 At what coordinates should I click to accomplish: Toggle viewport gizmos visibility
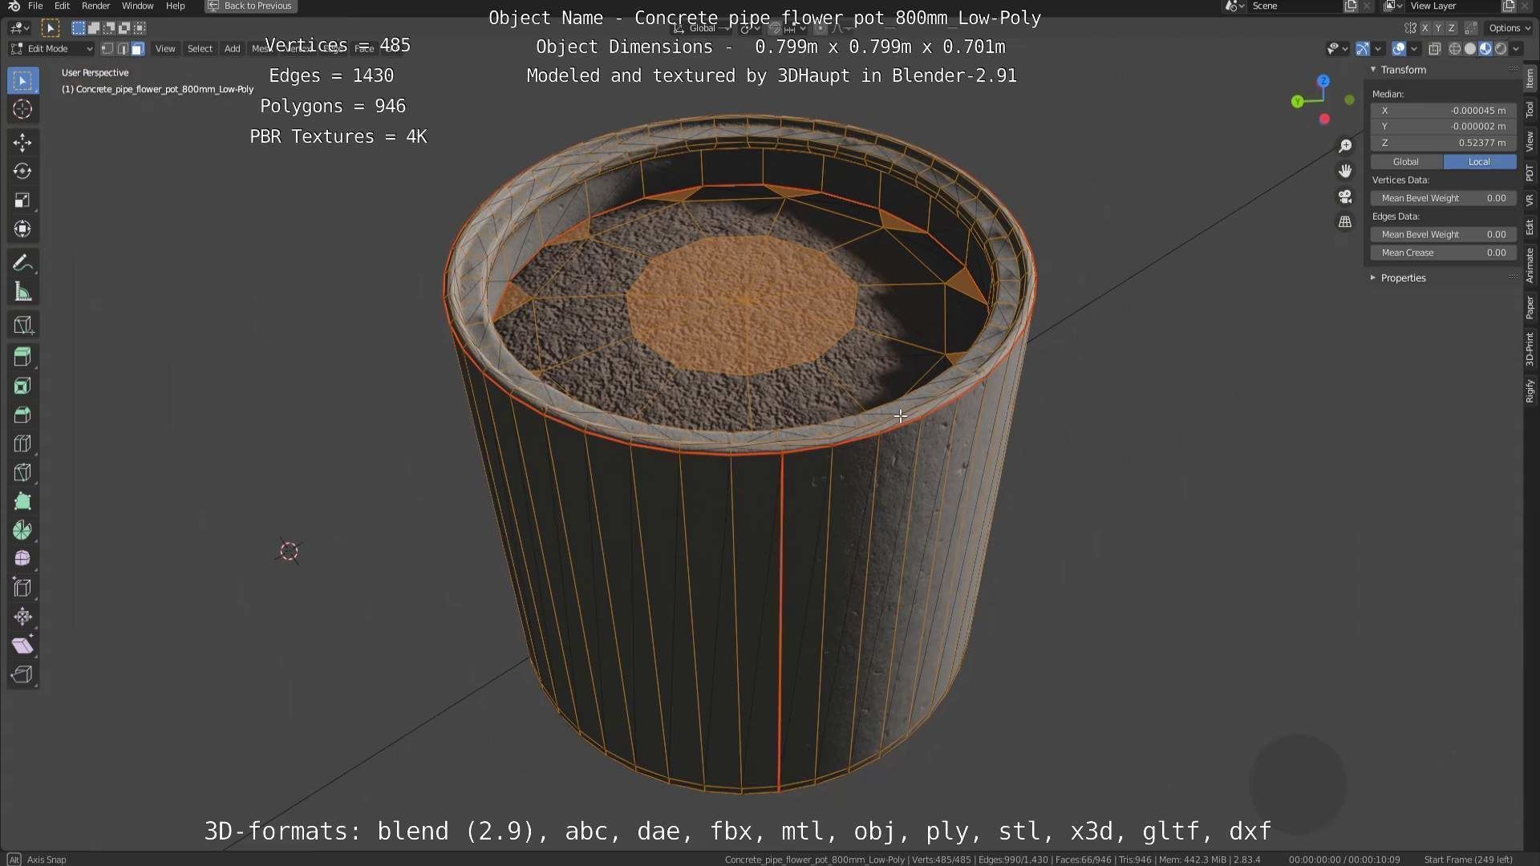pyautogui.click(x=1363, y=49)
